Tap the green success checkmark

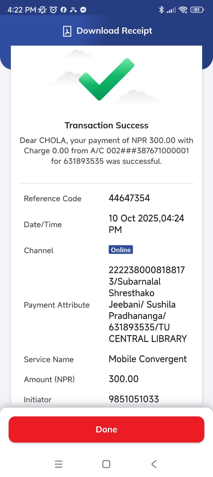106,79
